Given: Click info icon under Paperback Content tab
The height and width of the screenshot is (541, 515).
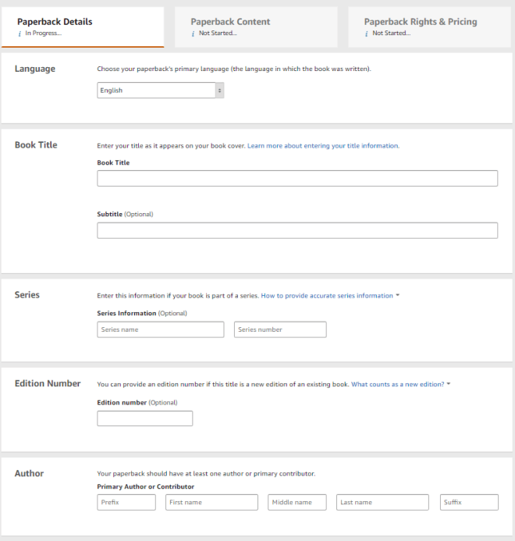Looking at the screenshot, I should 193,34.
